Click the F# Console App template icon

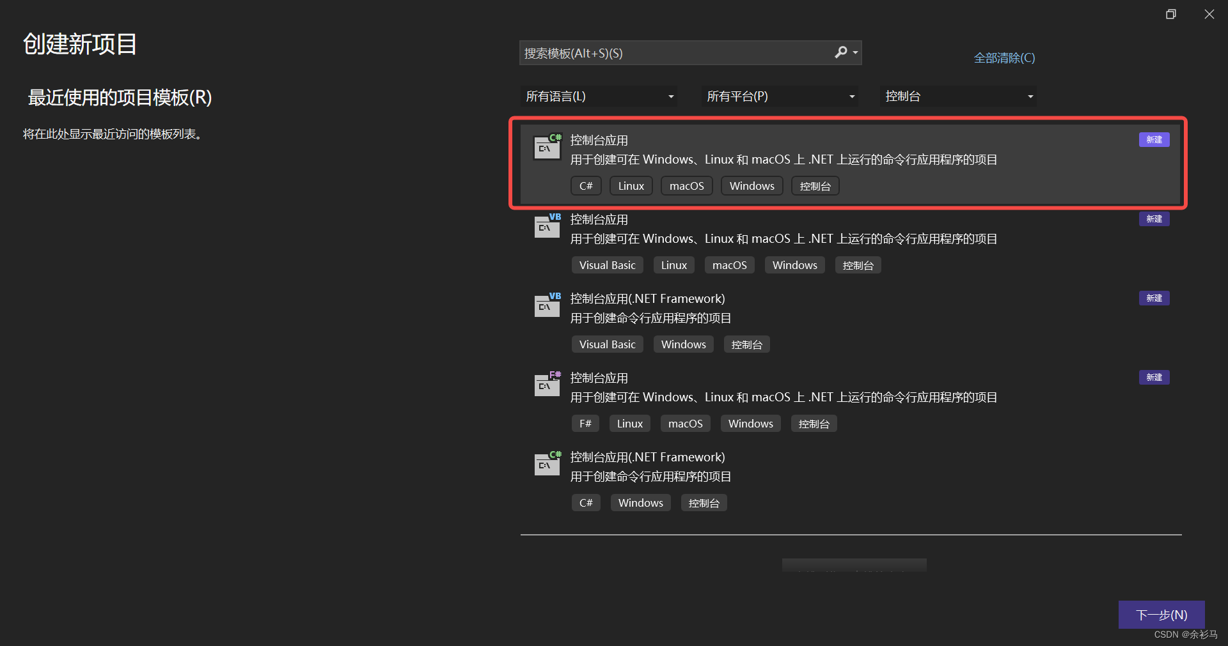[x=547, y=385]
